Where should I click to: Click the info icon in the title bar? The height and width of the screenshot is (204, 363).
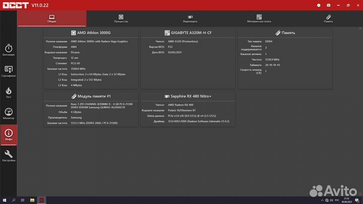click(319, 6)
